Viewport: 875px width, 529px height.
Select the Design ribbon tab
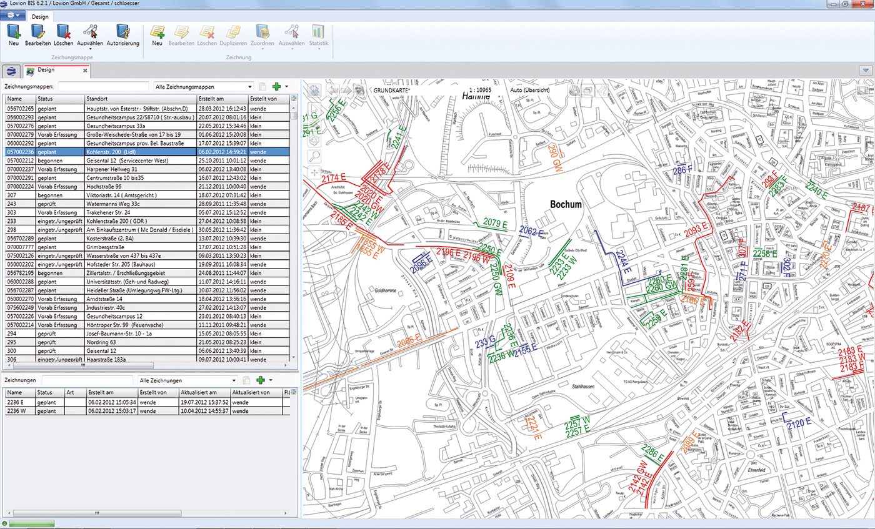click(40, 16)
